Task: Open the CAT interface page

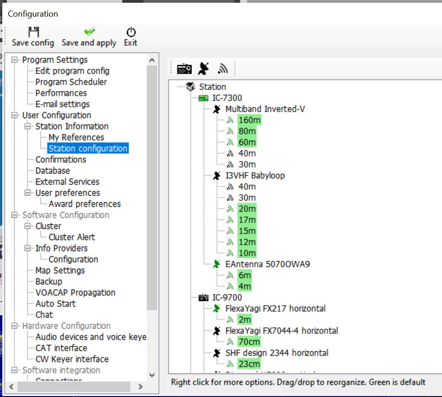Action: (61, 348)
